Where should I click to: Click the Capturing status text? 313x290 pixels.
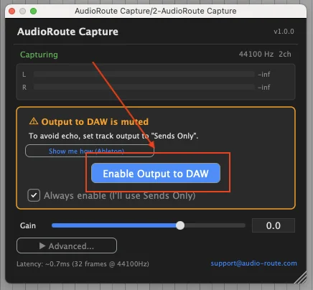point(39,55)
